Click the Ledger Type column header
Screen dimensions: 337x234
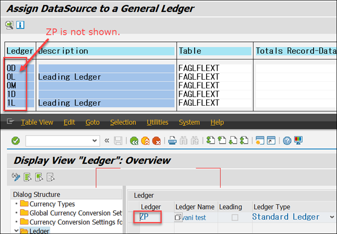tap(272, 207)
